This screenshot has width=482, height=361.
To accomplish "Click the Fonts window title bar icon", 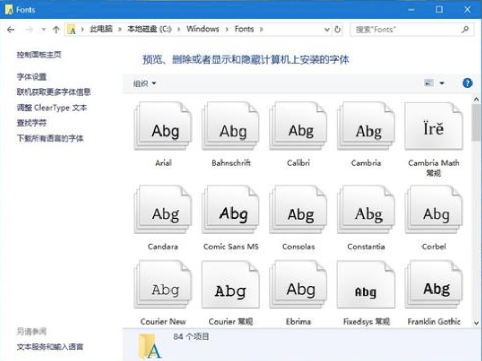I will coord(9,9).
